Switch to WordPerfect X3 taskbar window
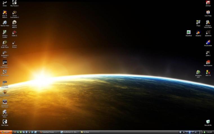214x134 pixels. tap(70, 132)
